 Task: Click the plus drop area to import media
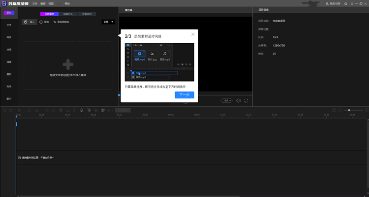coord(68,66)
